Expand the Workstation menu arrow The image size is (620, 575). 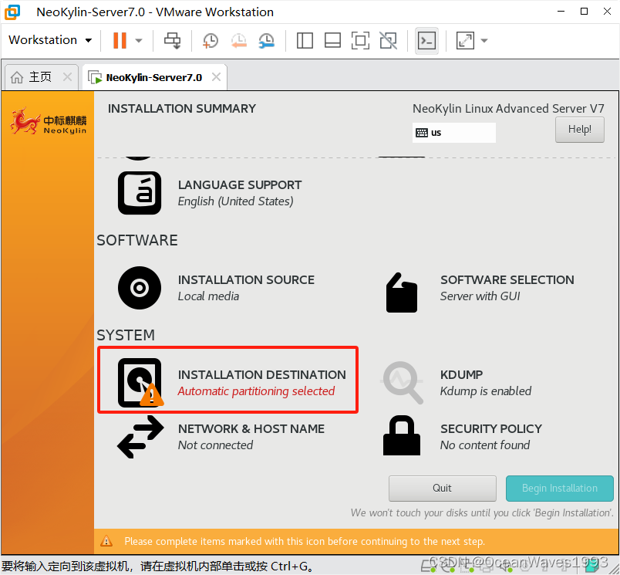click(x=89, y=40)
